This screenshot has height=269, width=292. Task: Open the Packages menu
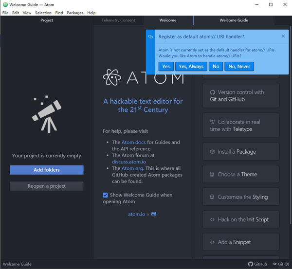pos(75,13)
